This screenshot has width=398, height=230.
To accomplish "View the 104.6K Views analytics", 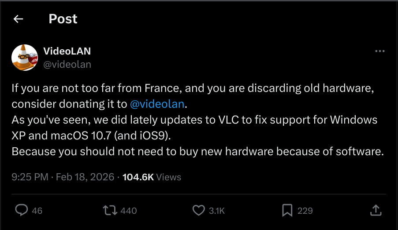I will click(152, 177).
